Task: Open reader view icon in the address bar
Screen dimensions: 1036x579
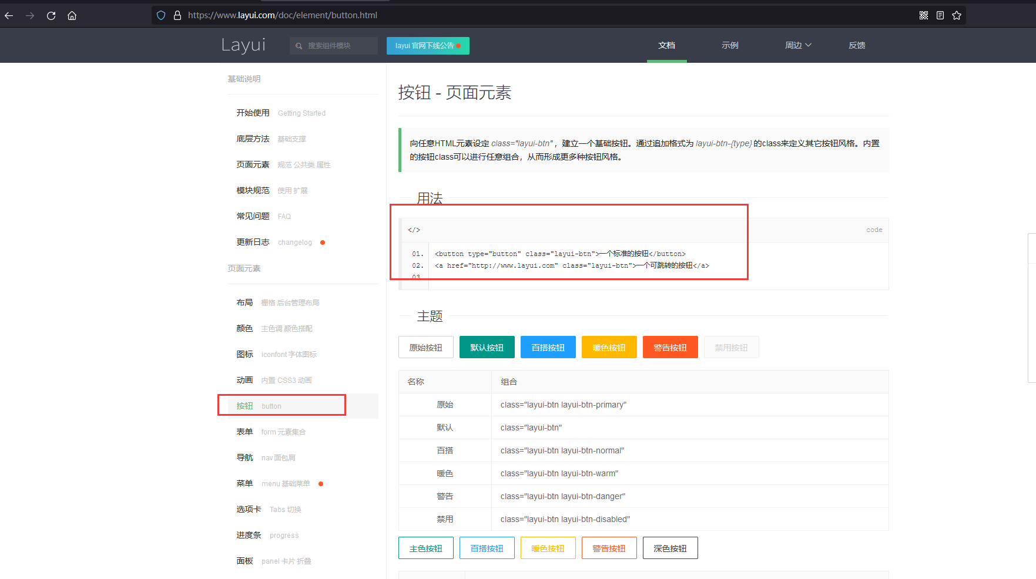Action: click(940, 15)
